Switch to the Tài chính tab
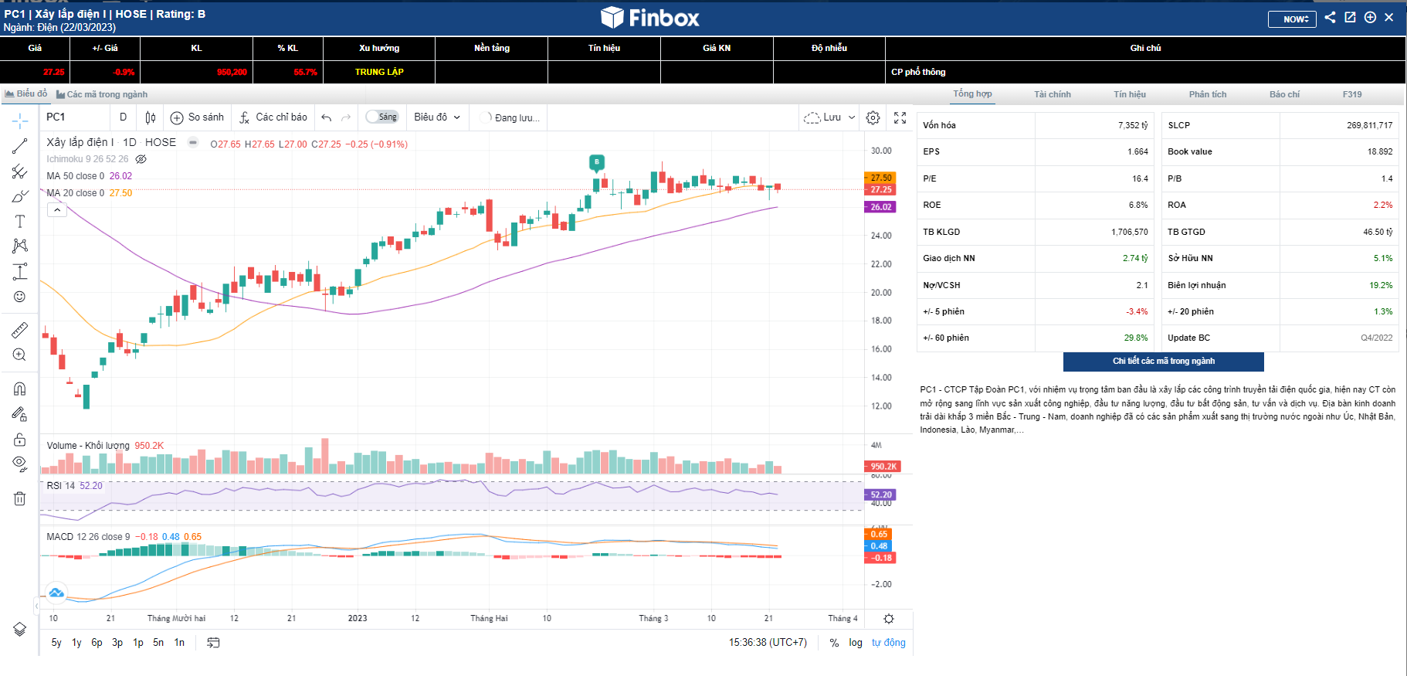 (1053, 94)
